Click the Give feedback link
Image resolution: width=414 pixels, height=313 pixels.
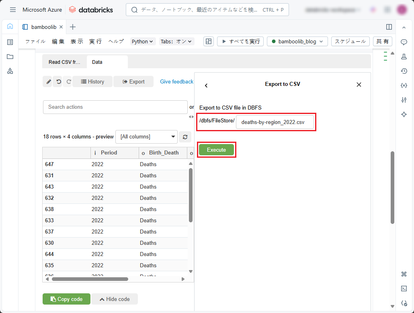tap(176, 82)
